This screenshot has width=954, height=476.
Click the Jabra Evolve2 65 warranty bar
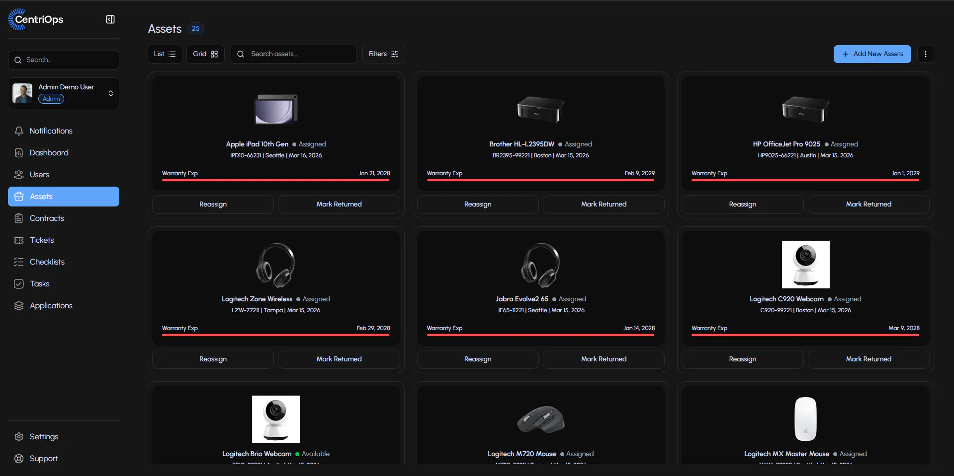541,335
